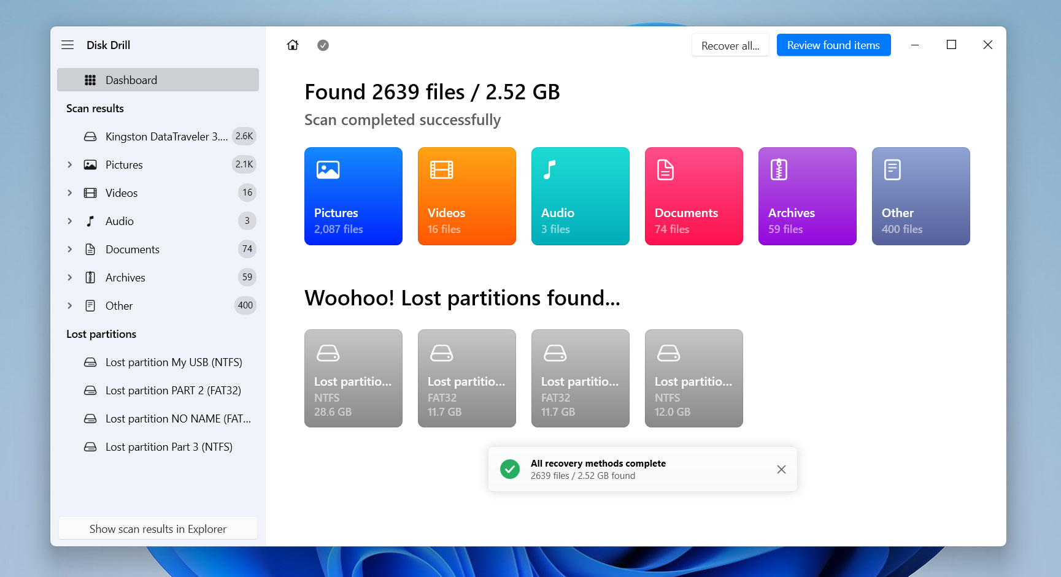
Task: Expand the Videos tree item
Action: 69,193
